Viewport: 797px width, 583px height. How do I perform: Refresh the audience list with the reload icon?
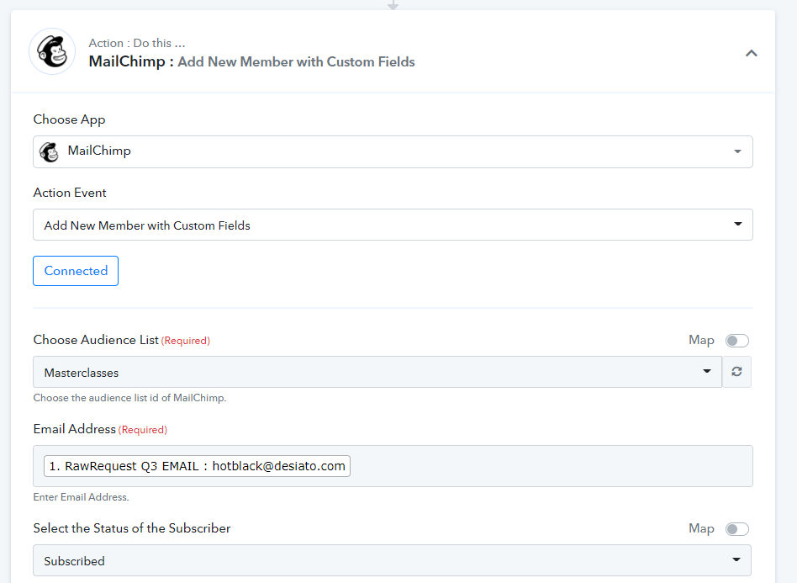pos(736,372)
